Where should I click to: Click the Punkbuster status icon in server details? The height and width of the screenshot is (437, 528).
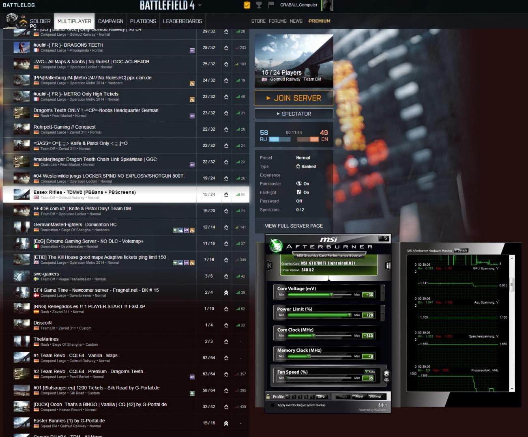coord(299,184)
